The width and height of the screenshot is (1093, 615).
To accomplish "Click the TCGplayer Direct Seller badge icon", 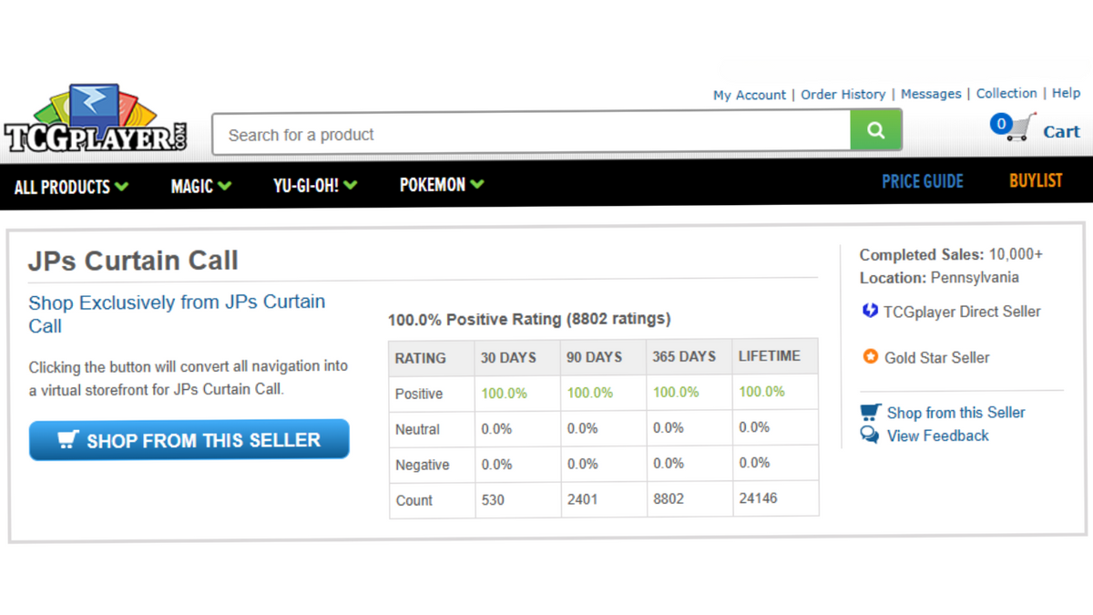I will point(870,312).
